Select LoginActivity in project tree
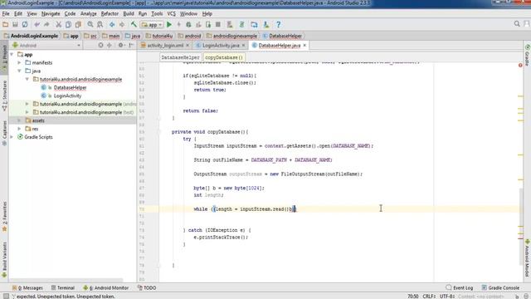Viewport: 531px width, 299px height. [x=67, y=96]
